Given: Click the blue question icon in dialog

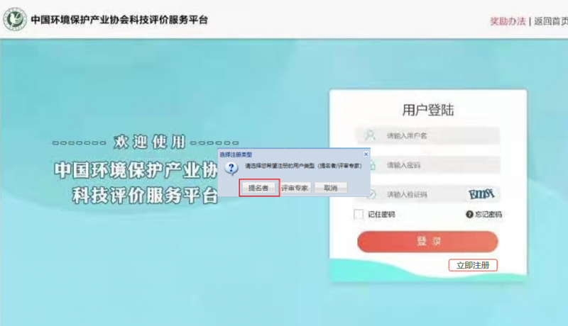Looking at the screenshot, I should [230, 167].
